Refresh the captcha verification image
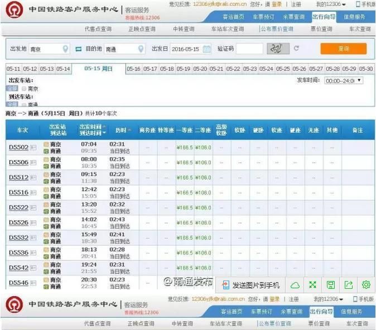The image size is (376, 330). coord(296,48)
